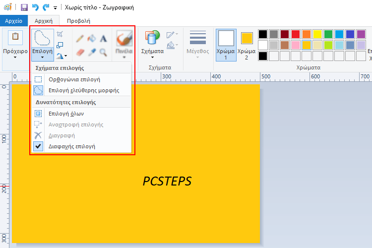Open the shape fill dropdown

172,45
